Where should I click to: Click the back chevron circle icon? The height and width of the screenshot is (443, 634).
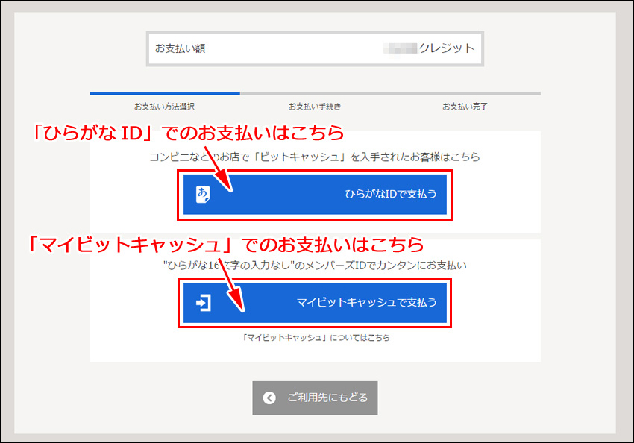coord(269,398)
